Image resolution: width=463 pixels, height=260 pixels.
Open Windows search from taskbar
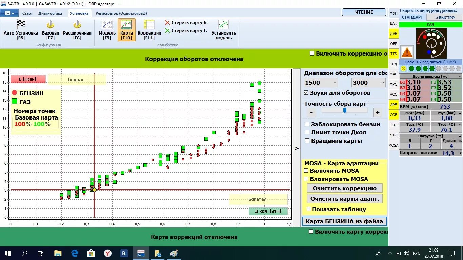(24, 253)
